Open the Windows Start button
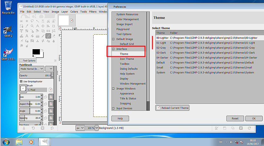The image size is (264, 146). click(x=6, y=142)
